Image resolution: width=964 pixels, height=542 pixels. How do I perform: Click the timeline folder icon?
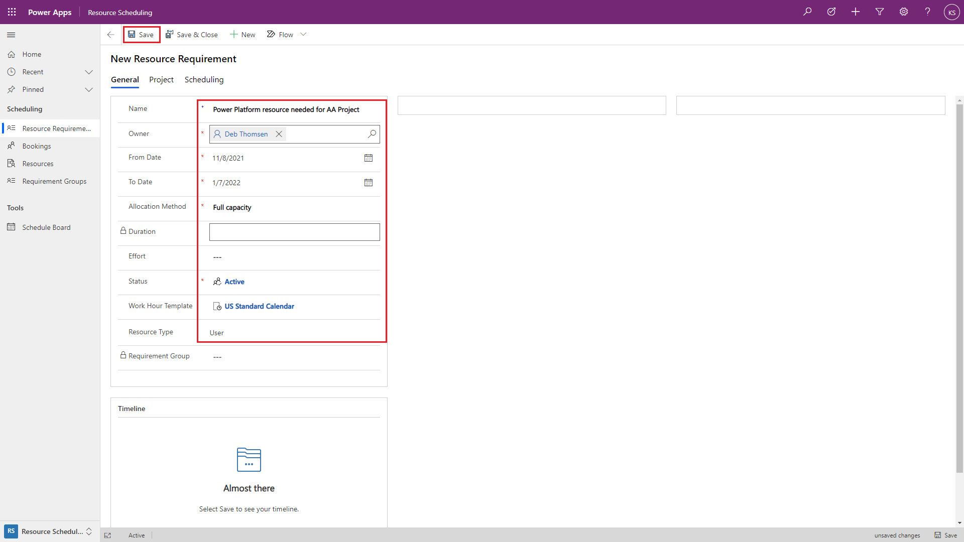pos(249,460)
